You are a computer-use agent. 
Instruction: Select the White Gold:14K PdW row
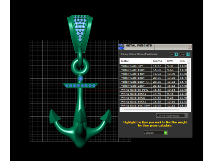coord(153,106)
